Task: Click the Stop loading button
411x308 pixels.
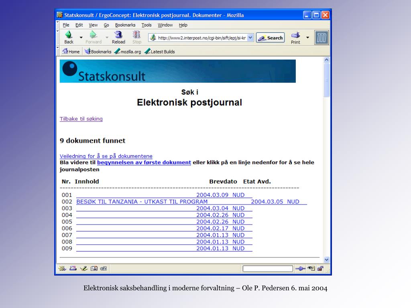Action: click(136, 37)
